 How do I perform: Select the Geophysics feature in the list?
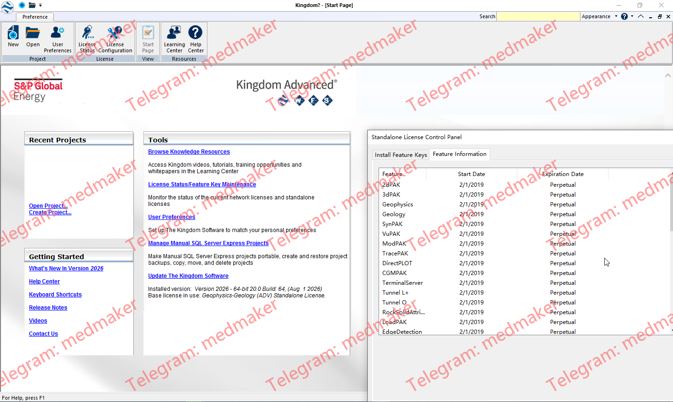click(398, 205)
